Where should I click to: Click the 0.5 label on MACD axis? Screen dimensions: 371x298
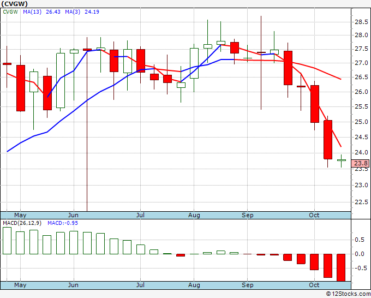tap(360, 240)
